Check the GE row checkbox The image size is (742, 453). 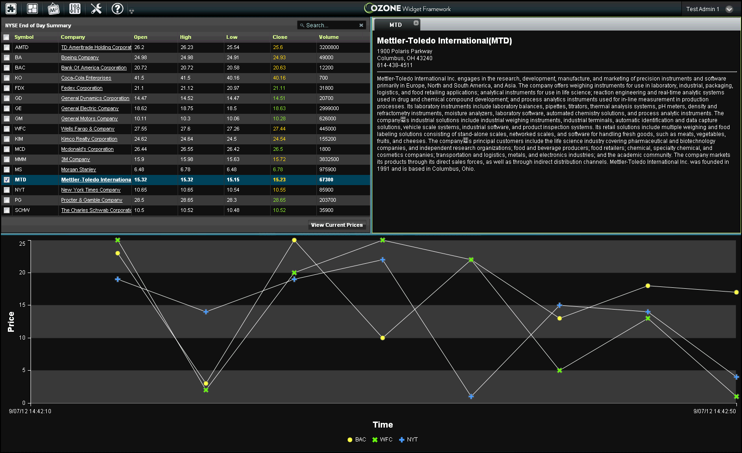tap(6, 108)
